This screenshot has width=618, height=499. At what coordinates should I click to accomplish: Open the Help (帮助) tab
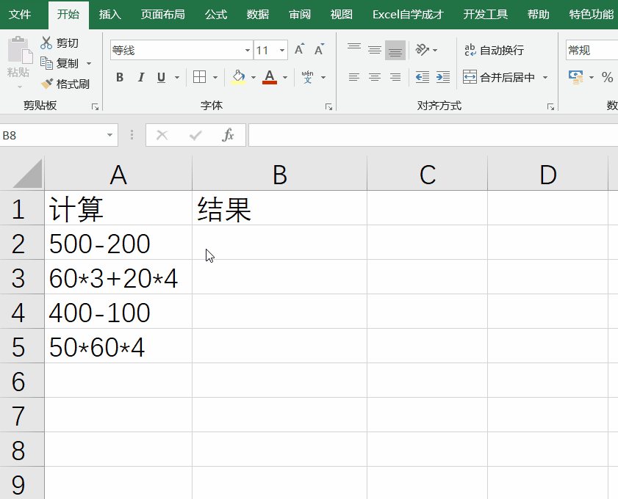pyautogui.click(x=539, y=15)
